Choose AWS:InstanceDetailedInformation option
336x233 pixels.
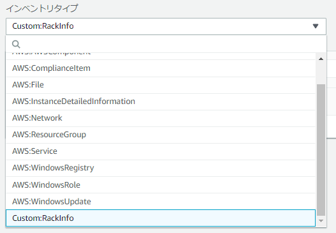tap(161, 101)
